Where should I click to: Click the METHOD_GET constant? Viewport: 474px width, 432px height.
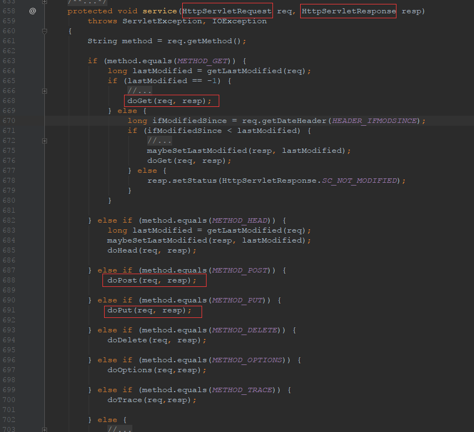202,61
